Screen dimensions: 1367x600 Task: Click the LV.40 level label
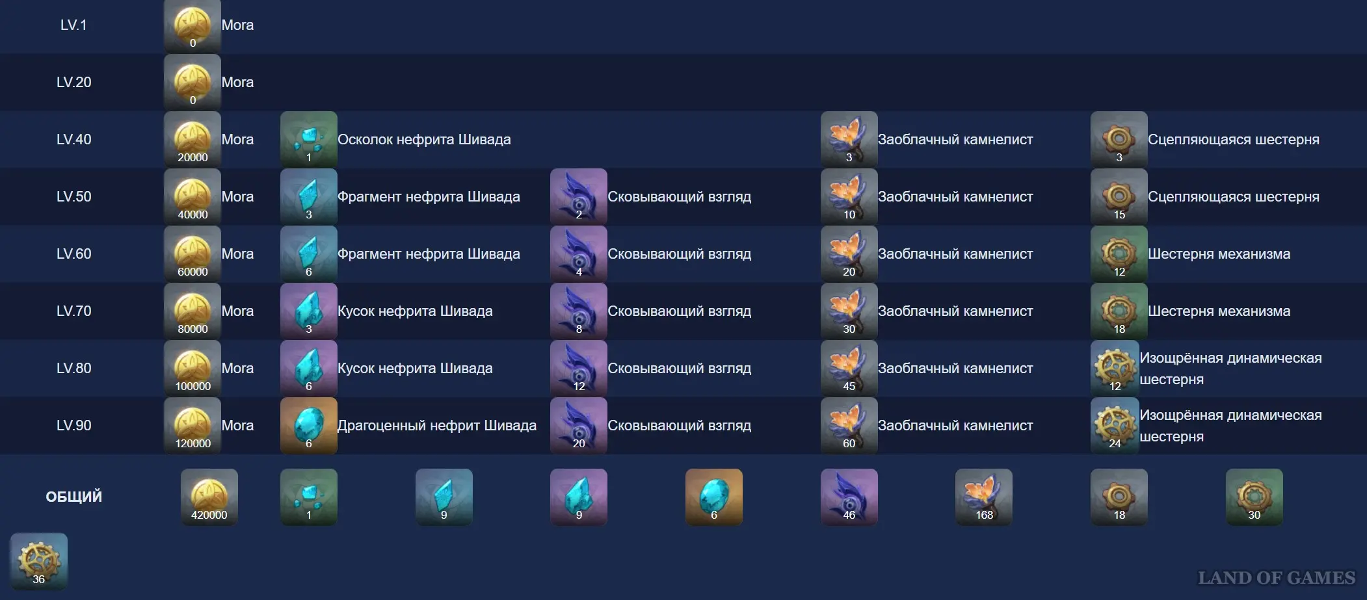(73, 139)
